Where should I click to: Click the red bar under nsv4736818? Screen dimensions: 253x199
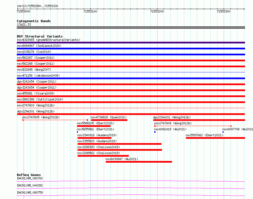coord(109,120)
